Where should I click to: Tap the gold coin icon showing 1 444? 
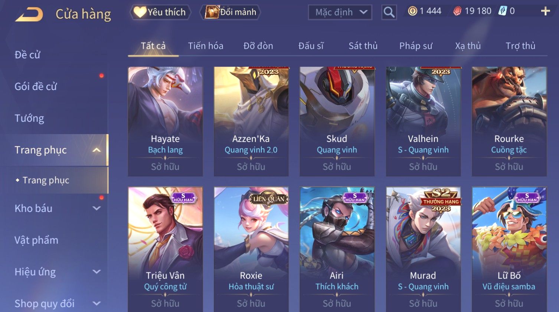pyautogui.click(x=412, y=11)
